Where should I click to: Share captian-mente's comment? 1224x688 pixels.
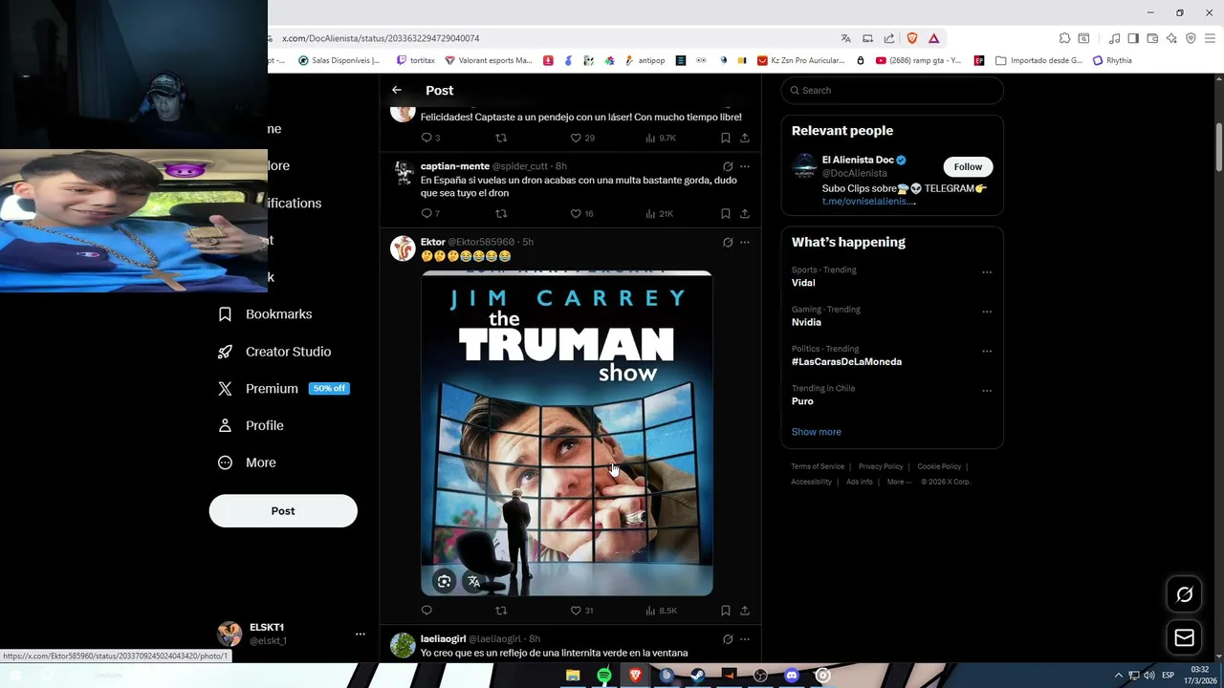745,213
